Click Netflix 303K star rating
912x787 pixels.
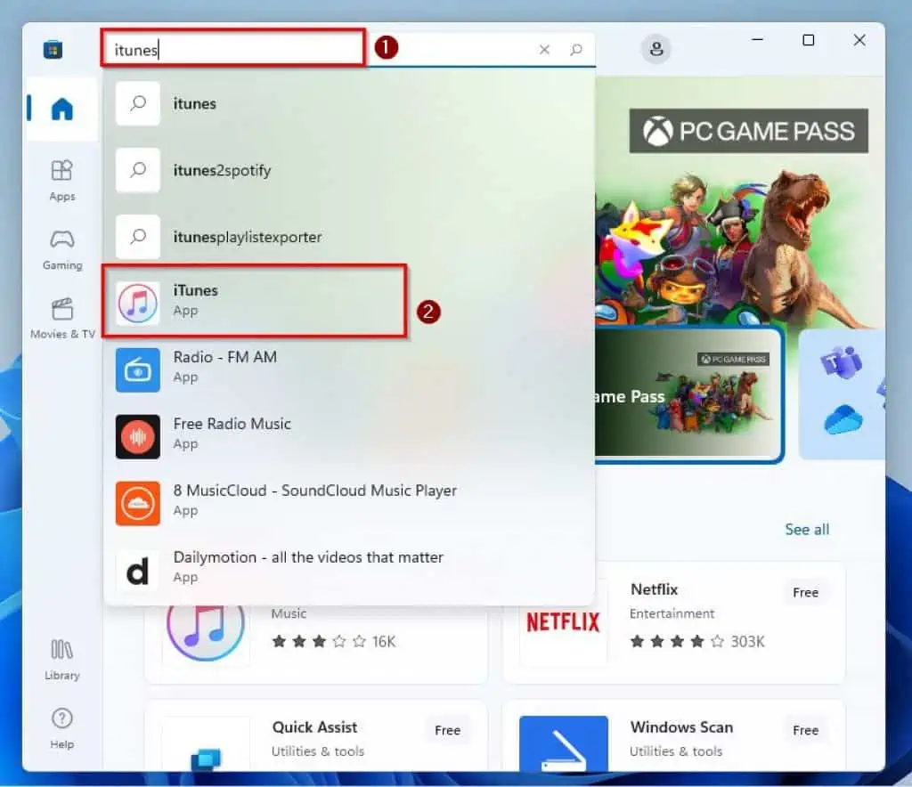click(x=697, y=642)
